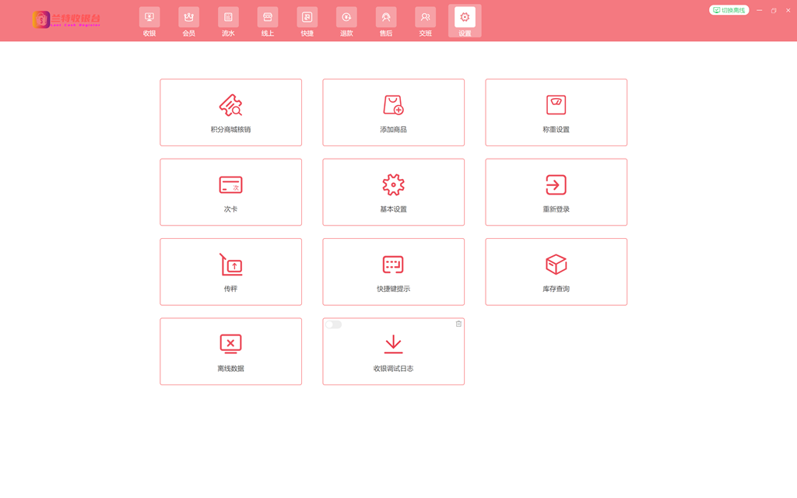The image size is (797, 498).
Task: Open 称重设置 weighing settings
Action: point(556,112)
